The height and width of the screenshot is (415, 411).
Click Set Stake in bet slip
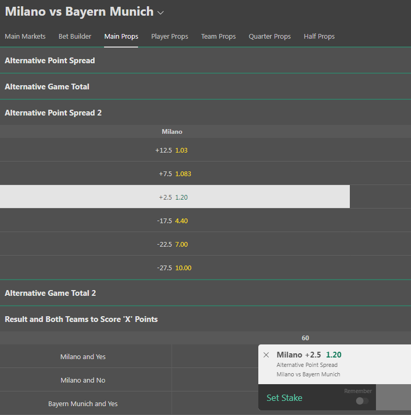(284, 398)
